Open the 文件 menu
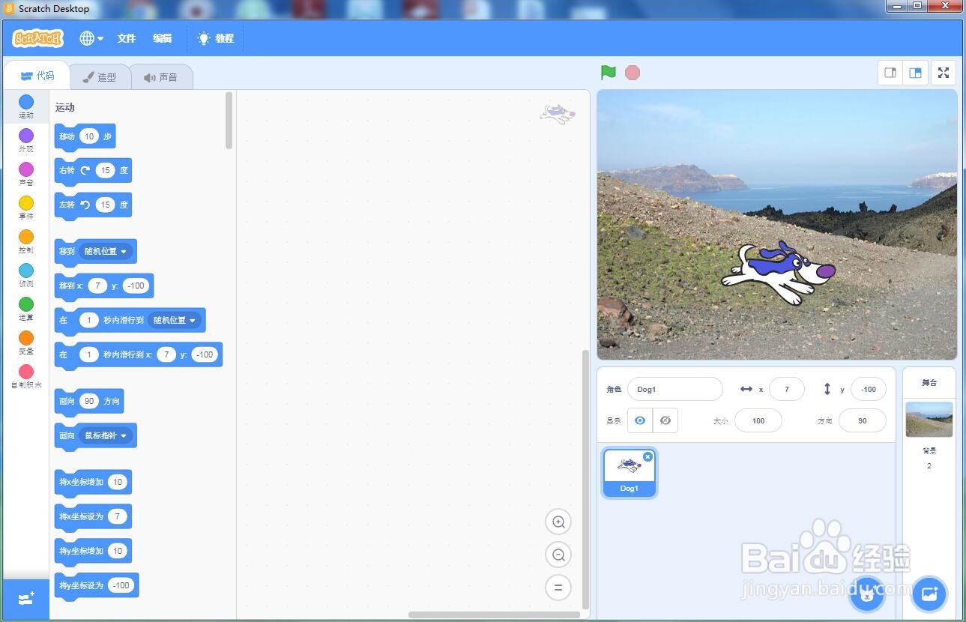Screen dimensions: 966x622 pos(127,38)
